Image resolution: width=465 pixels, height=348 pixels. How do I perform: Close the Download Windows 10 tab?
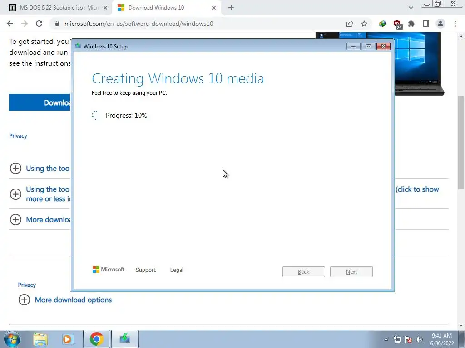pos(214,8)
